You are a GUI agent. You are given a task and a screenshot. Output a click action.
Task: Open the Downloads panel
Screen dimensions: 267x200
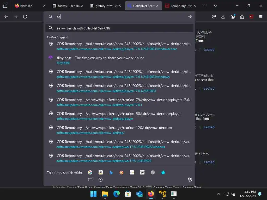tap(223, 17)
